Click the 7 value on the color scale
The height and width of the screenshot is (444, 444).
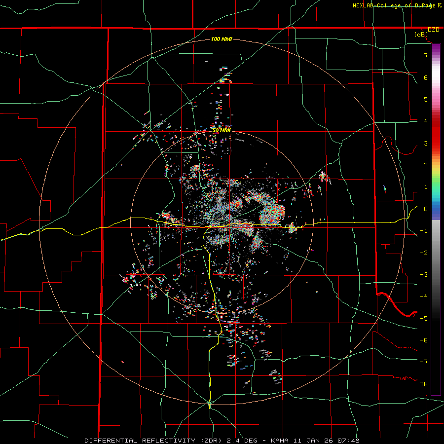coord(426,55)
